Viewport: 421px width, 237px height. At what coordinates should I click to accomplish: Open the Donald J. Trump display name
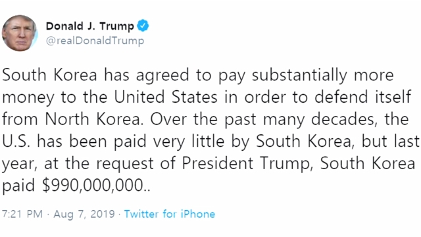point(89,26)
